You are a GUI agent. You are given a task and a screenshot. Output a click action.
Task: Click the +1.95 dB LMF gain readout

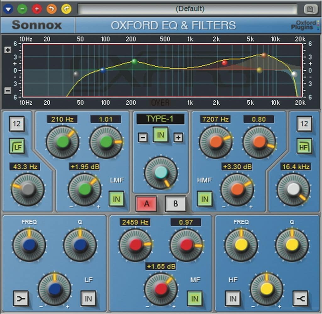coord(85,167)
